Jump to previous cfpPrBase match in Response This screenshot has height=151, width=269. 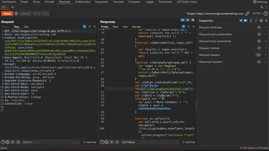pos(112,142)
